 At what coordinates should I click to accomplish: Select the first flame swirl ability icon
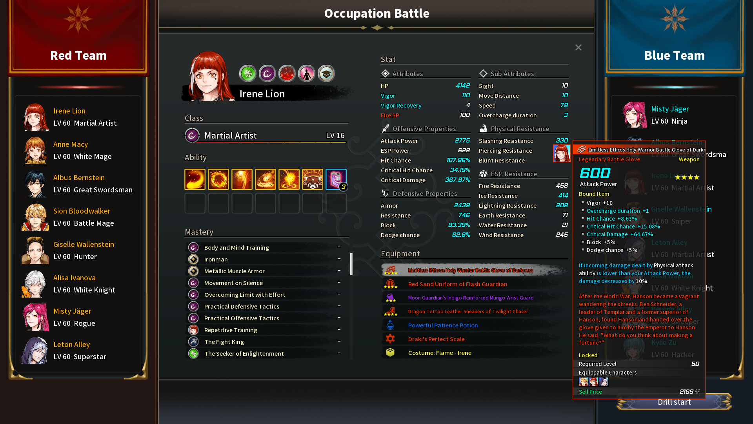click(195, 179)
